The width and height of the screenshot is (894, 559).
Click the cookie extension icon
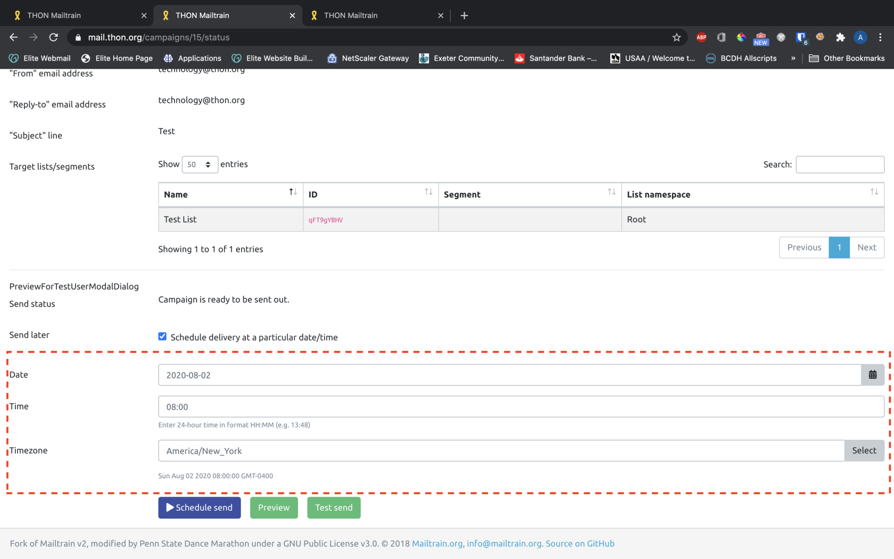pyautogui.click(x=820, y=37)
